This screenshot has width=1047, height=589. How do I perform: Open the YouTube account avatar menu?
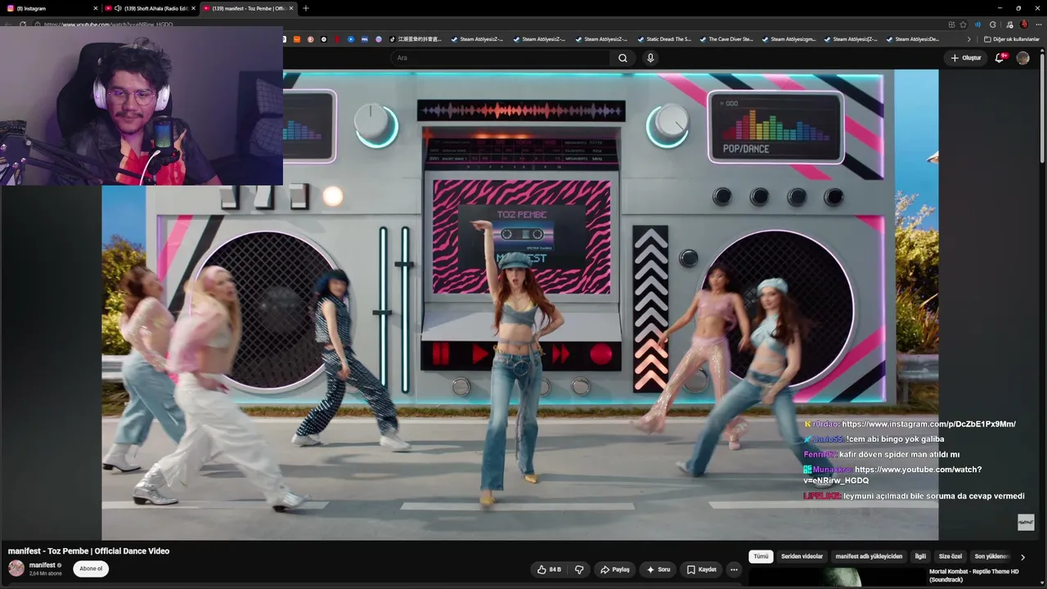pyautogui.click(x=1022, y=58)
